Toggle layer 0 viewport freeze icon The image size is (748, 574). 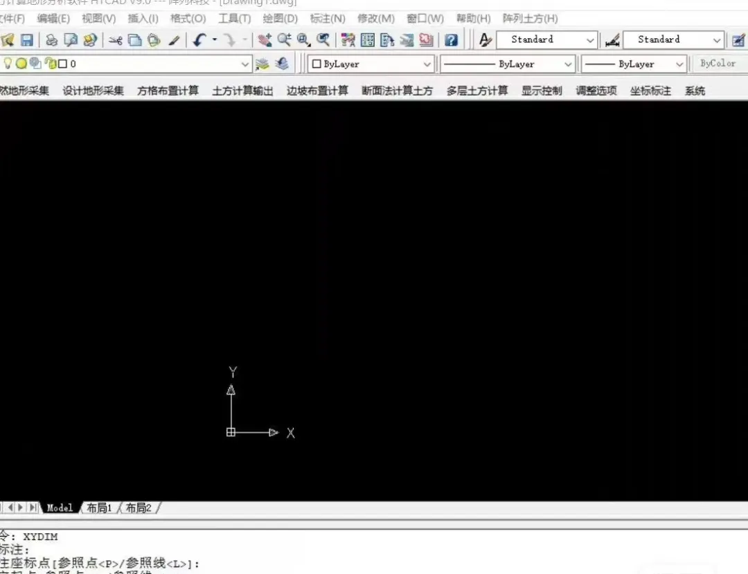coord(35,64)
